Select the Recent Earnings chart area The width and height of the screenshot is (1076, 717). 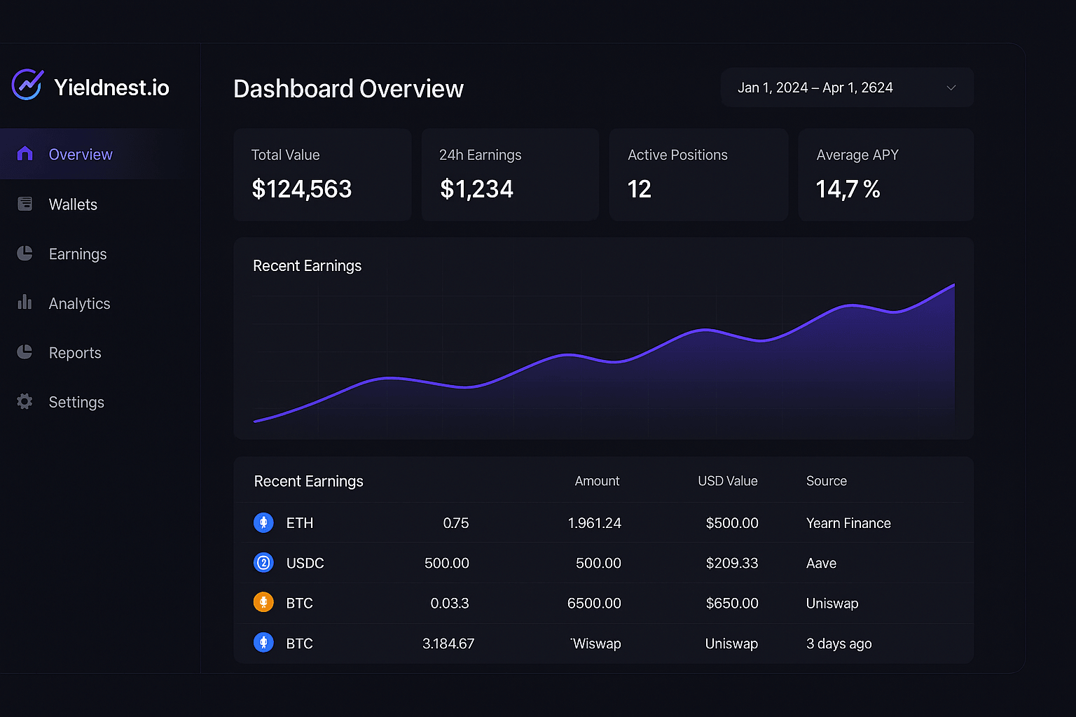tap(602, 350)
